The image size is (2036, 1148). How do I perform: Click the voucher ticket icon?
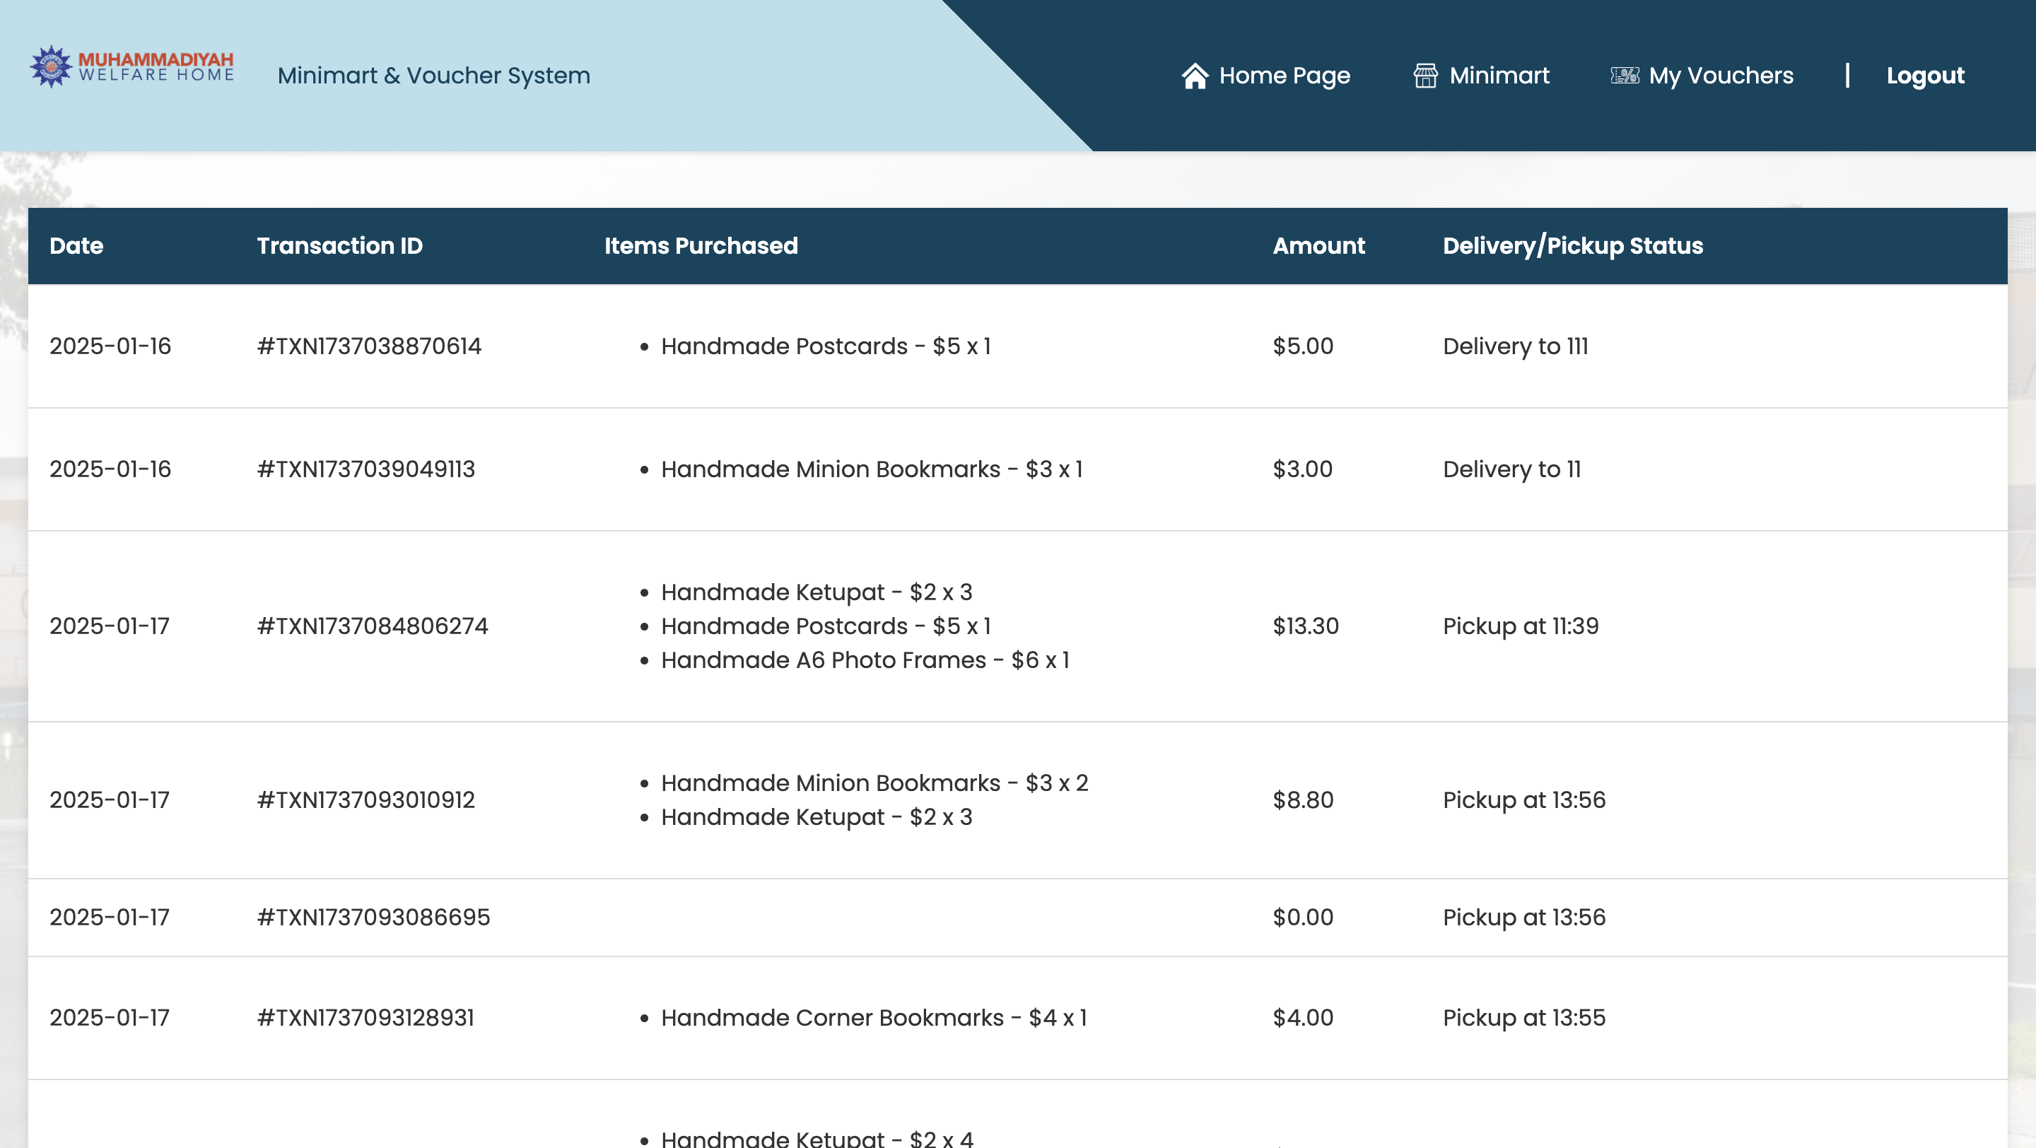click(x=1625, y=76)
